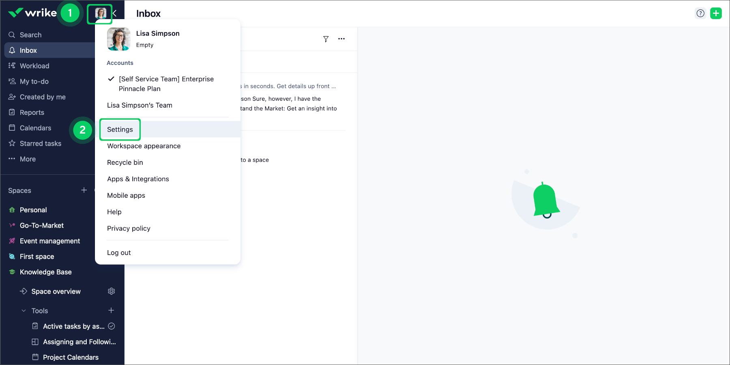The height and width of the screenshot is (365, 730).
Task: Open Settings from the profile menu
Action: pos(120,130)
